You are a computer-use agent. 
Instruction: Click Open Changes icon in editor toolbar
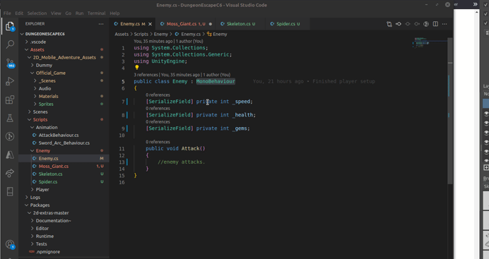point(389,24)
